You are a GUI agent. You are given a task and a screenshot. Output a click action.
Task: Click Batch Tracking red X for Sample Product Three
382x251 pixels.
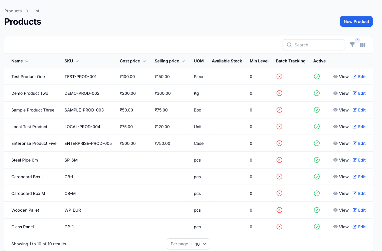[x=280, y=110]
